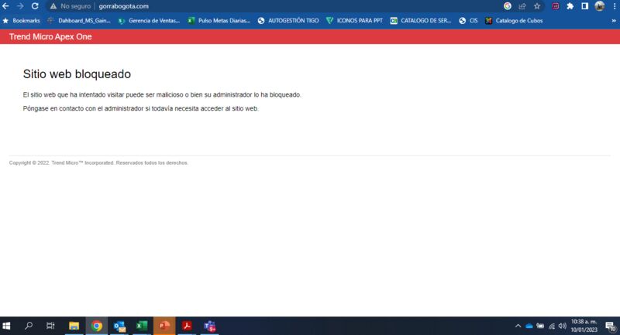Click the Trend Micro copyright footer text
Viewport: 620px width, 335px height.
[98, 162]
